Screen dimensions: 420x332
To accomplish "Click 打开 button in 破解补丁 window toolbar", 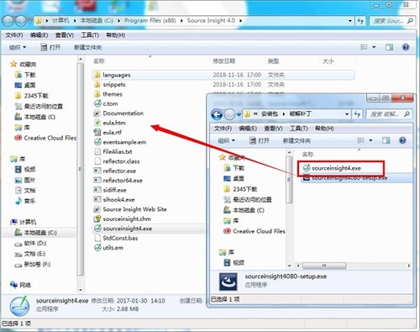I will 260,140.
